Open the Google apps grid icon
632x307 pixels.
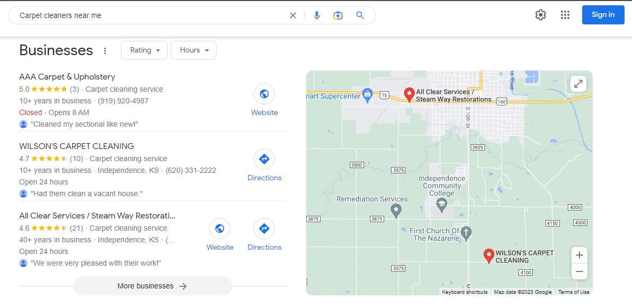click(x=565, y=15)
